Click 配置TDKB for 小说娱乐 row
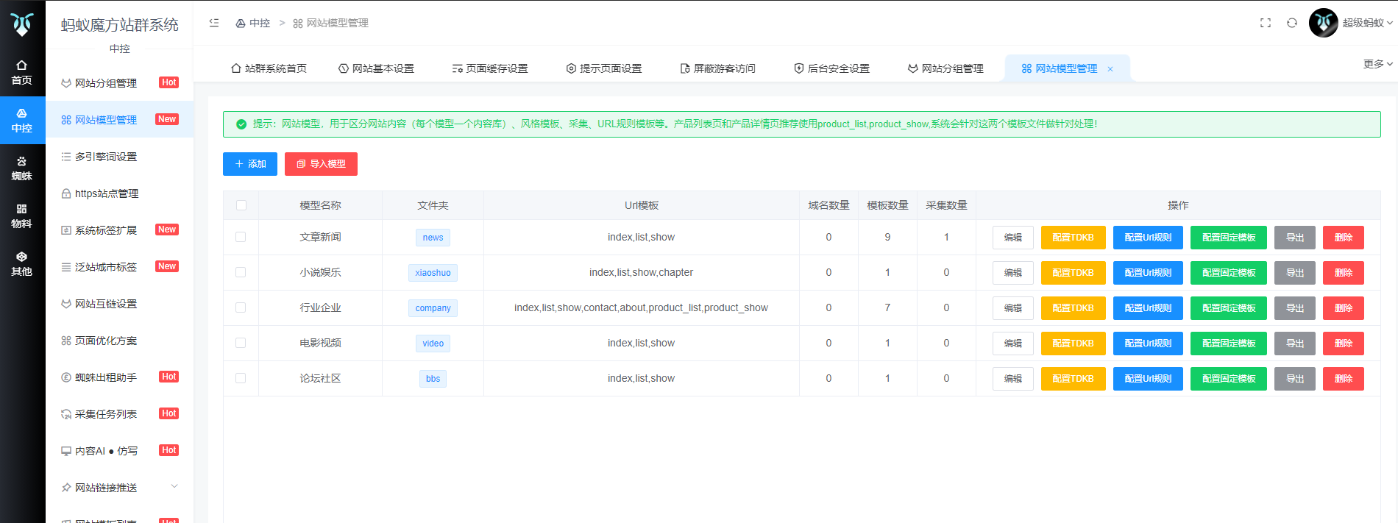The height and width of the screenshot is (523, 1398). pyautogui.click(x=1073, y=273)
